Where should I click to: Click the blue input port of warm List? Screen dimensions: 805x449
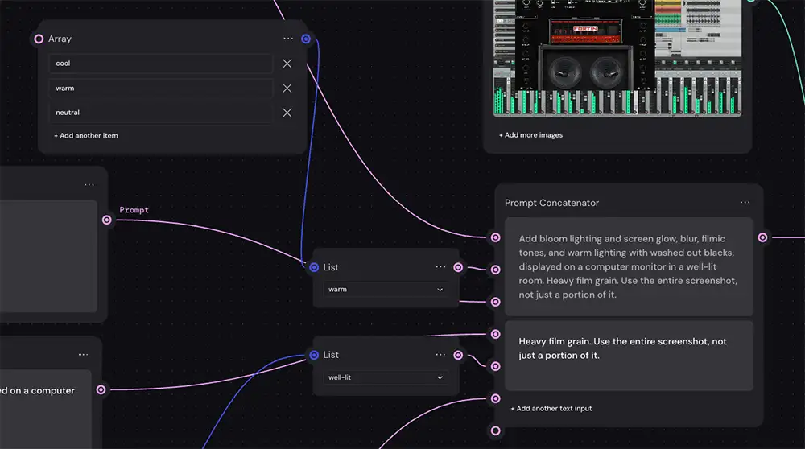[314, 267]
